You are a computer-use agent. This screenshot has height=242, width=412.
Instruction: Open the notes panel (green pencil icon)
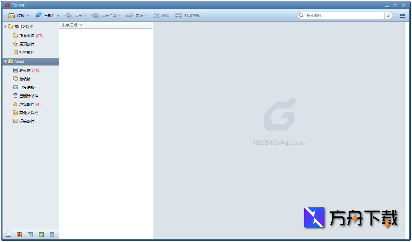41,235
